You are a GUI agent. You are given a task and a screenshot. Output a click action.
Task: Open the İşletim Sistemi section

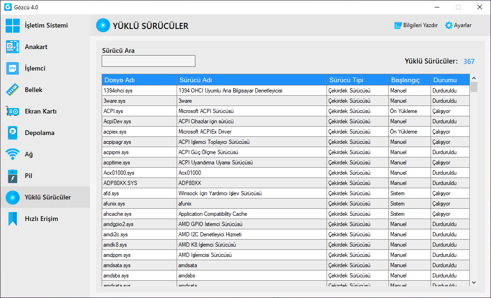[46, 25]
